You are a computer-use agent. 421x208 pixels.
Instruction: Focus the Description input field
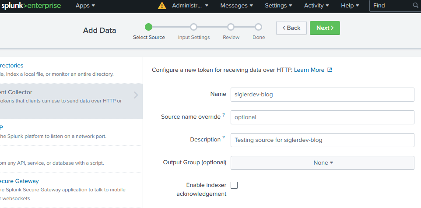tap(322, 140)
